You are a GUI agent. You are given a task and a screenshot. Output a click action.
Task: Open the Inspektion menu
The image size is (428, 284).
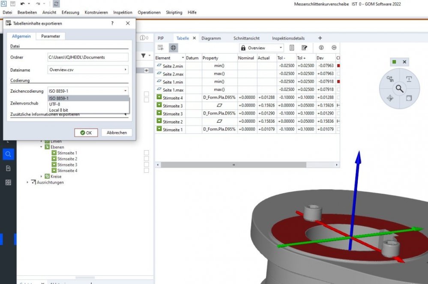123,12
